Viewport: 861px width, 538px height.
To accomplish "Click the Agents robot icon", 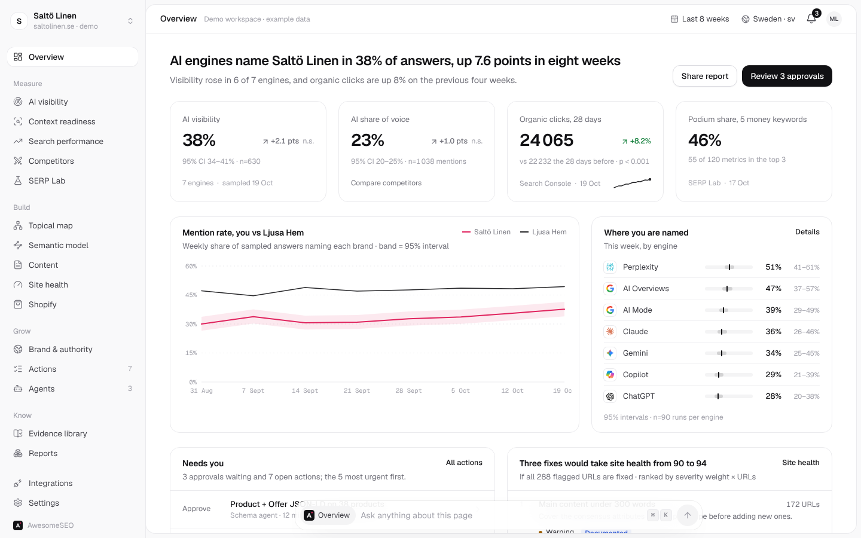I will pos(18,389).
